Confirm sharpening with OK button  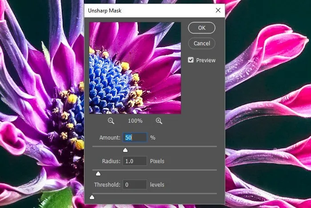[x=202, y=28]
